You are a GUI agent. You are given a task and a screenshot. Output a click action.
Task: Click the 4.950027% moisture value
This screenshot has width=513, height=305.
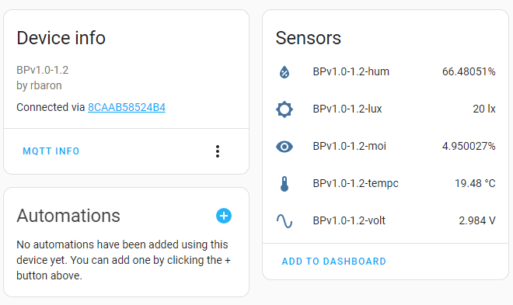pyautogui.click(x=469, y=147)
